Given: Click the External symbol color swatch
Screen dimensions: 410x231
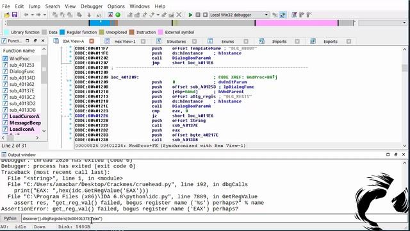Looking at the screenshot, I should click(x=161, y=32).
